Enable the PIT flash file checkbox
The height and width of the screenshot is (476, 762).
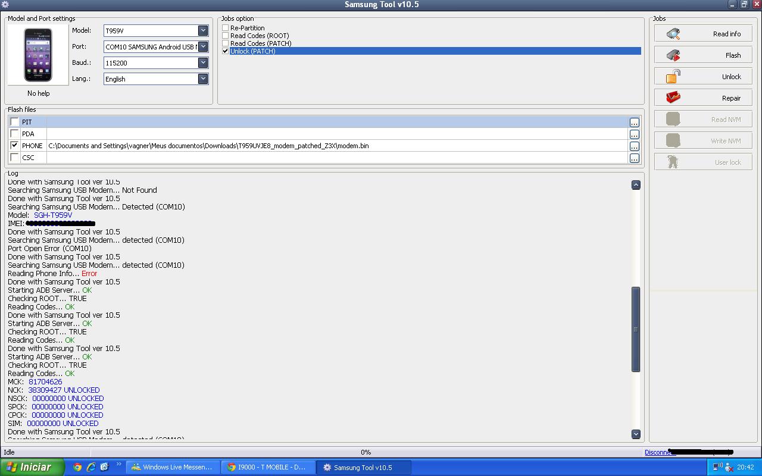pos(15,122)
